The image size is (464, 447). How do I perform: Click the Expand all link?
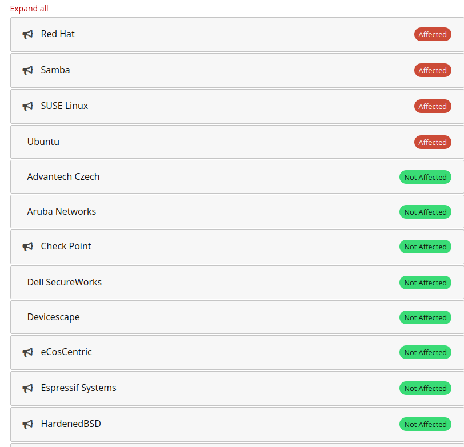(29, 9)
